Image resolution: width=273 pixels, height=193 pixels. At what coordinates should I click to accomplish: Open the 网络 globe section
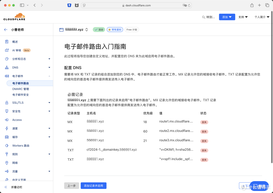[x=7, y=163]
